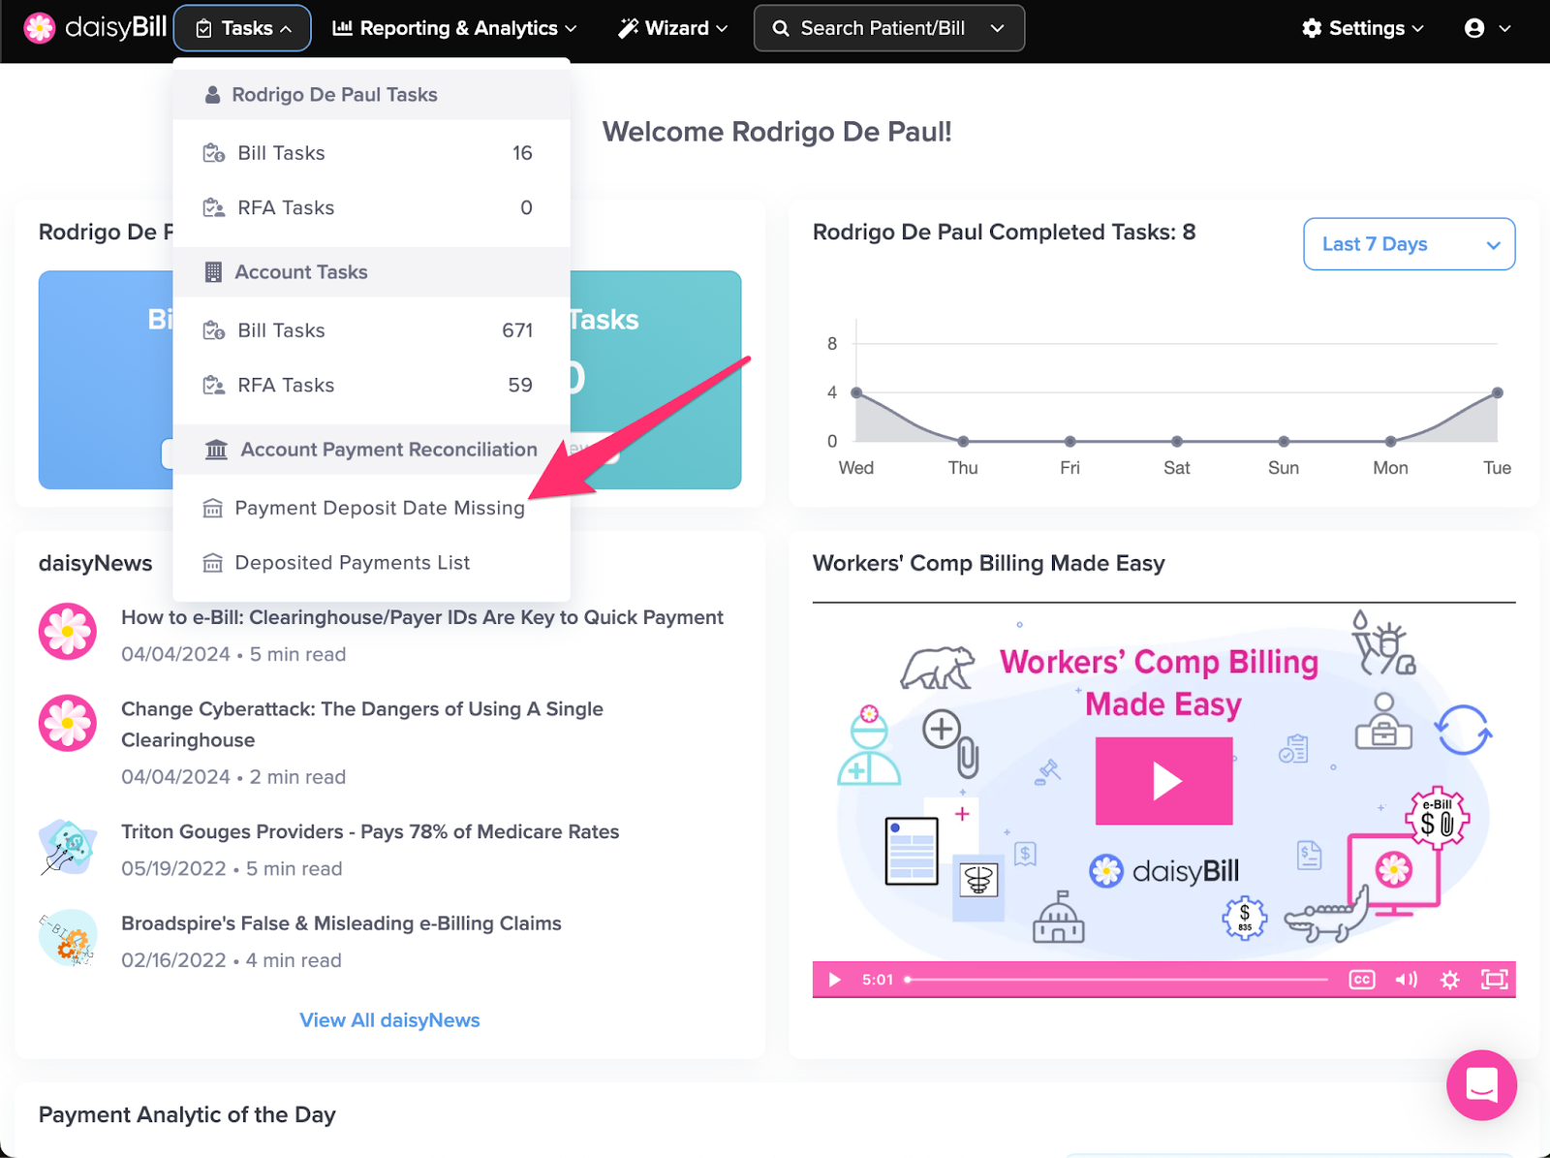The image size is (1550, 1158).
Task: Click the View All daisyNews link
Action: [x=389, y=1020]
